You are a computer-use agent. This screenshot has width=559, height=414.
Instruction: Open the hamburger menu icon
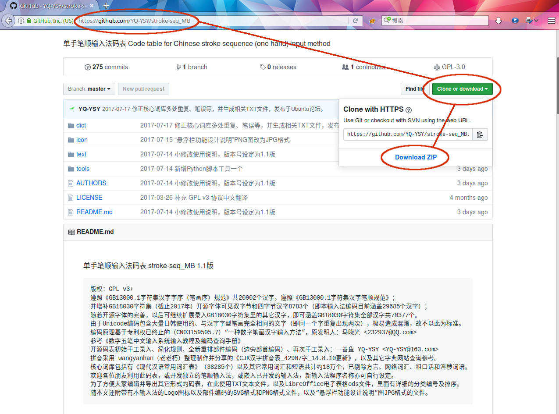(x=552, y=21)
